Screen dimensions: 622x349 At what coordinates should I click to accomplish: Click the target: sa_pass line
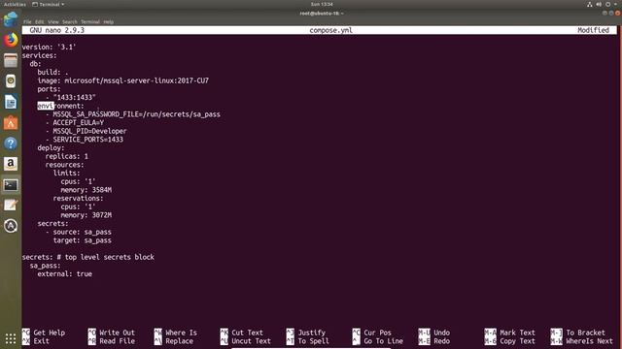[x=82, y=240]
